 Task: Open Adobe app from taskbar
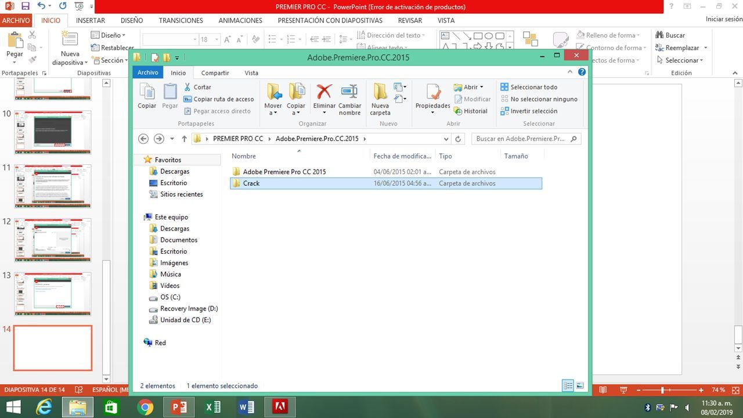pos(280,407)
